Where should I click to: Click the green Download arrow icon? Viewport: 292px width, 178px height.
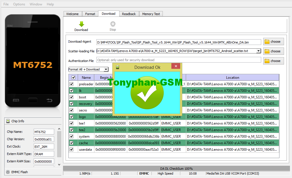pos(81,24)
